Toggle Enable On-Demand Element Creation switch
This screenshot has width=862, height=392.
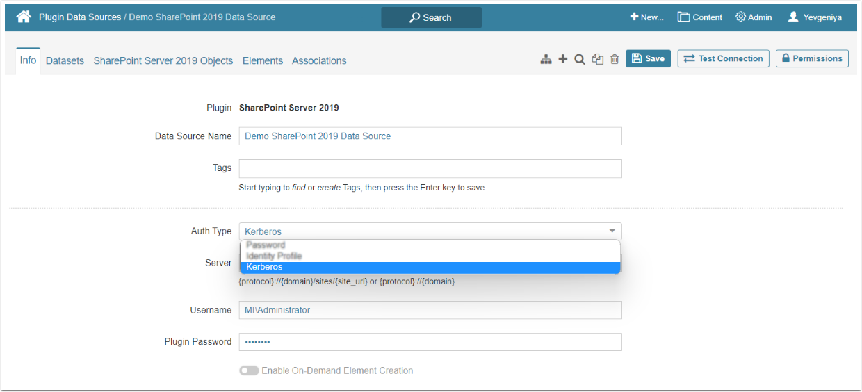click(249, 370)
